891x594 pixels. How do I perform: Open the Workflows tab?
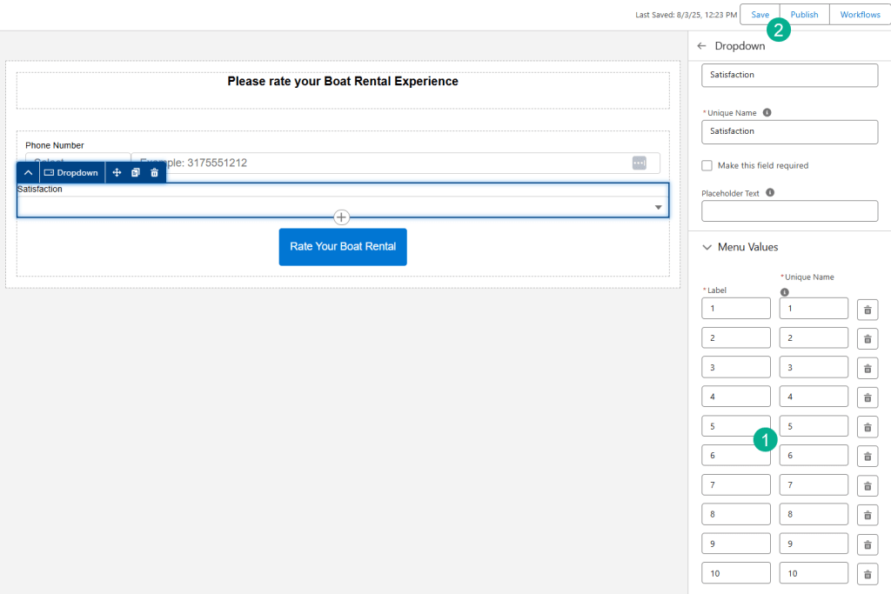coord(860,15)
